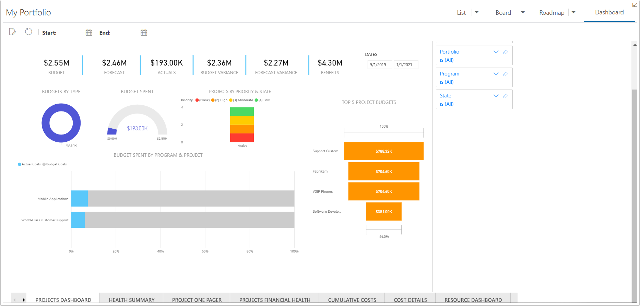Select the Dashboard view tab

coord(609,12)
